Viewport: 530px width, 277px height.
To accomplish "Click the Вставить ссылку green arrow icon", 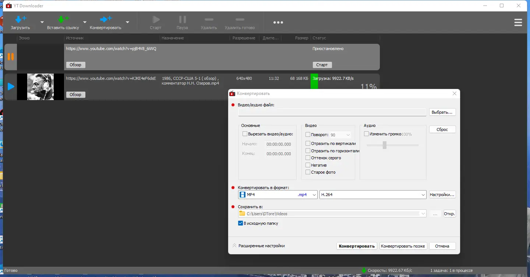I will 63,19.
